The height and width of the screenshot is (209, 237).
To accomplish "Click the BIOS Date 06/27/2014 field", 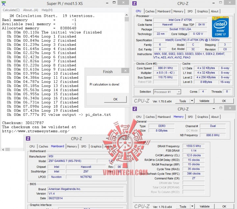I will click(x=86, y=198).
